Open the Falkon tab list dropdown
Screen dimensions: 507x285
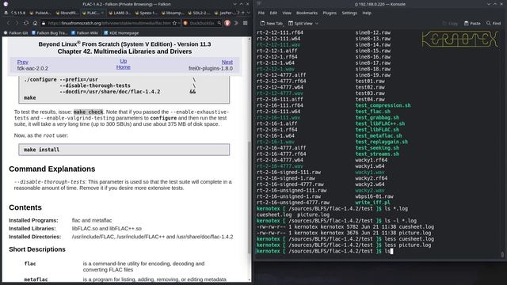pos(249,13)
